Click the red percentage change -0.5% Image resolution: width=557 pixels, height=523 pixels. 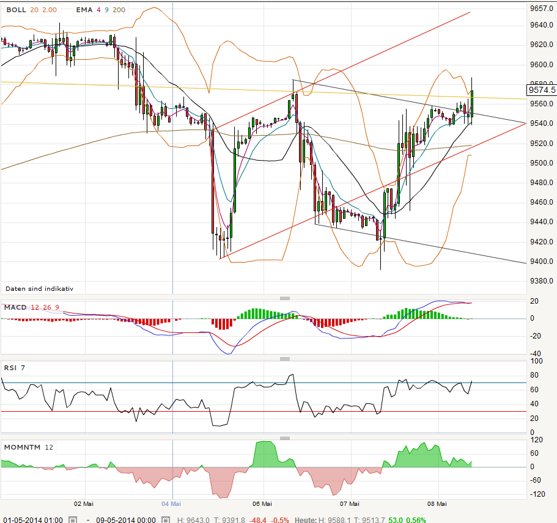[x=280, y=520]
